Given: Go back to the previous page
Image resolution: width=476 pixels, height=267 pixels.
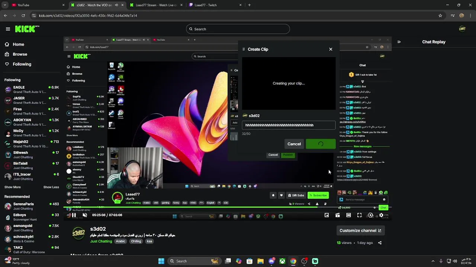Looking at the screenshot, I should click(x=5, y=16).
